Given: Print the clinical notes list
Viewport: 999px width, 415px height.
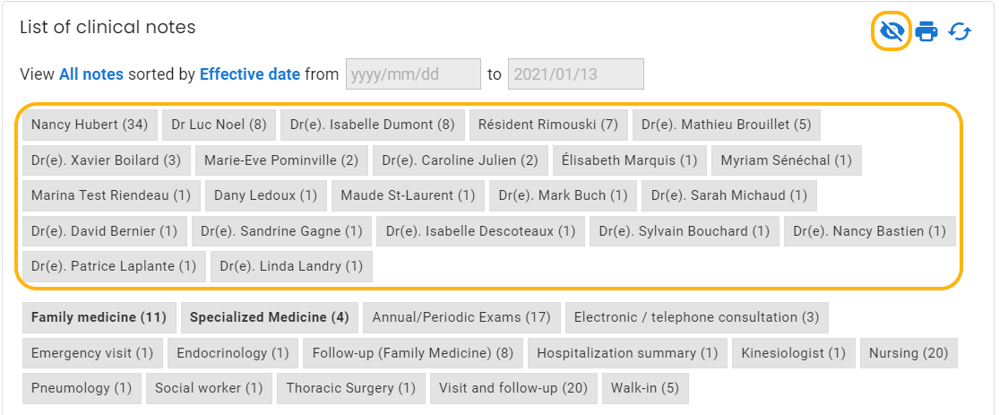Looking at the screenshot, I should [x=926, y=30].
